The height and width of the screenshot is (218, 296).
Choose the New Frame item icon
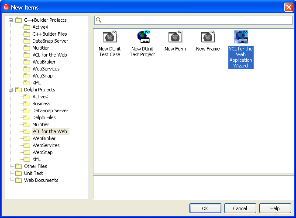pyautogui.click(x=208, y=37)
